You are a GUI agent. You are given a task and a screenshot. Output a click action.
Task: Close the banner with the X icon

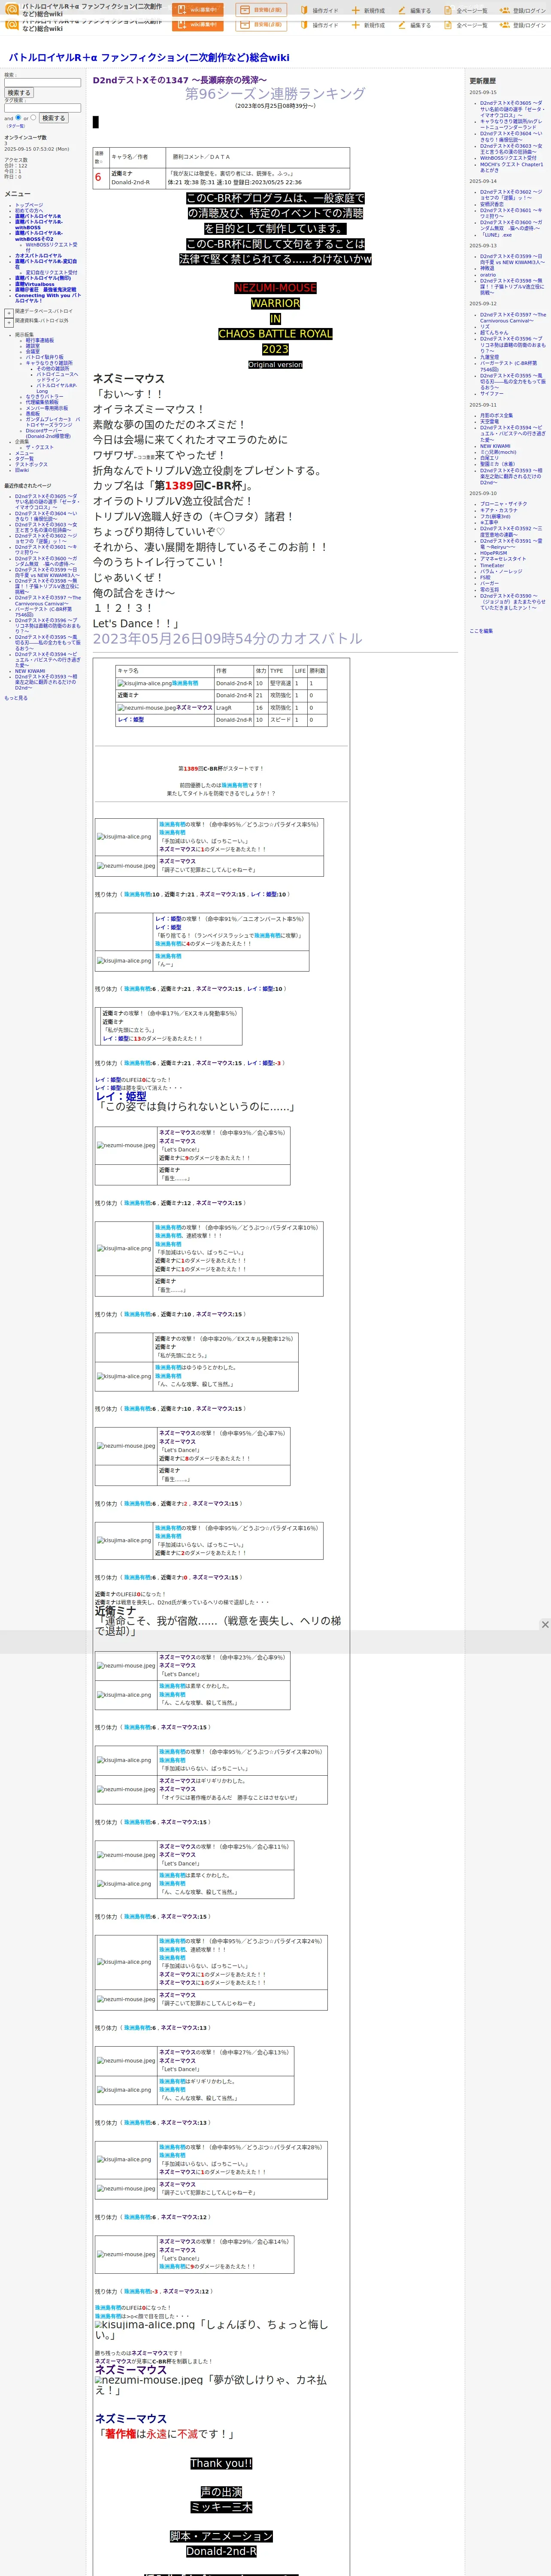click(544, 1624)
